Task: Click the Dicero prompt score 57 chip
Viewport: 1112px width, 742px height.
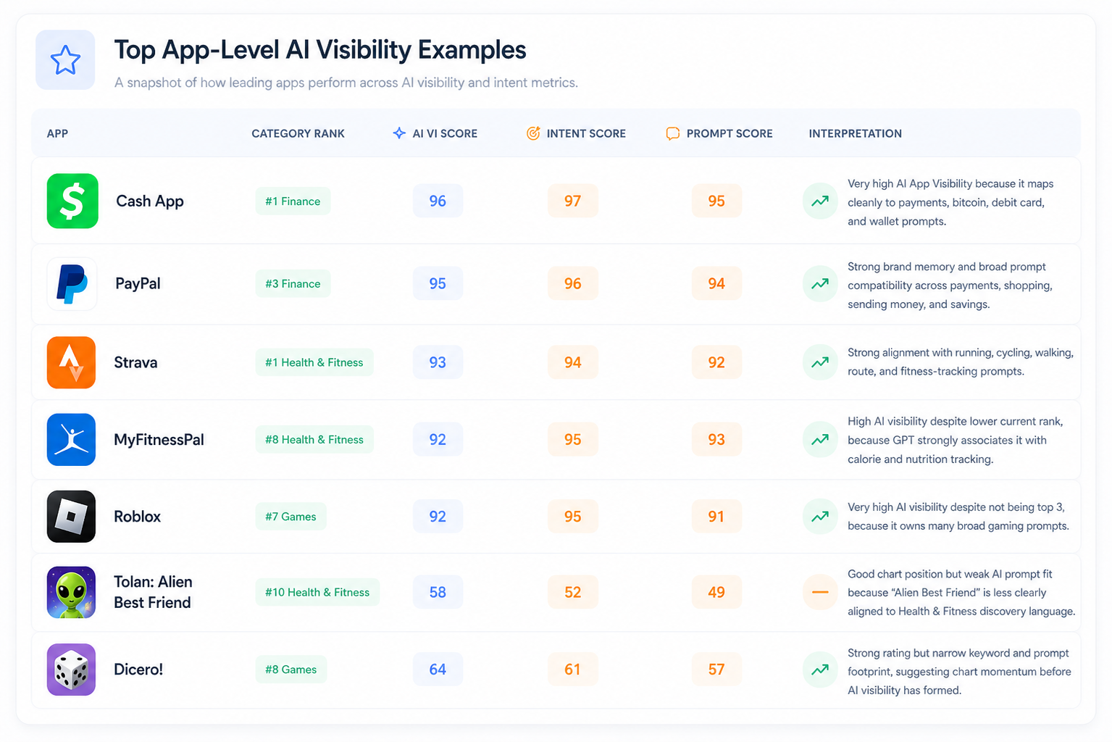Action: pos(716,670)
